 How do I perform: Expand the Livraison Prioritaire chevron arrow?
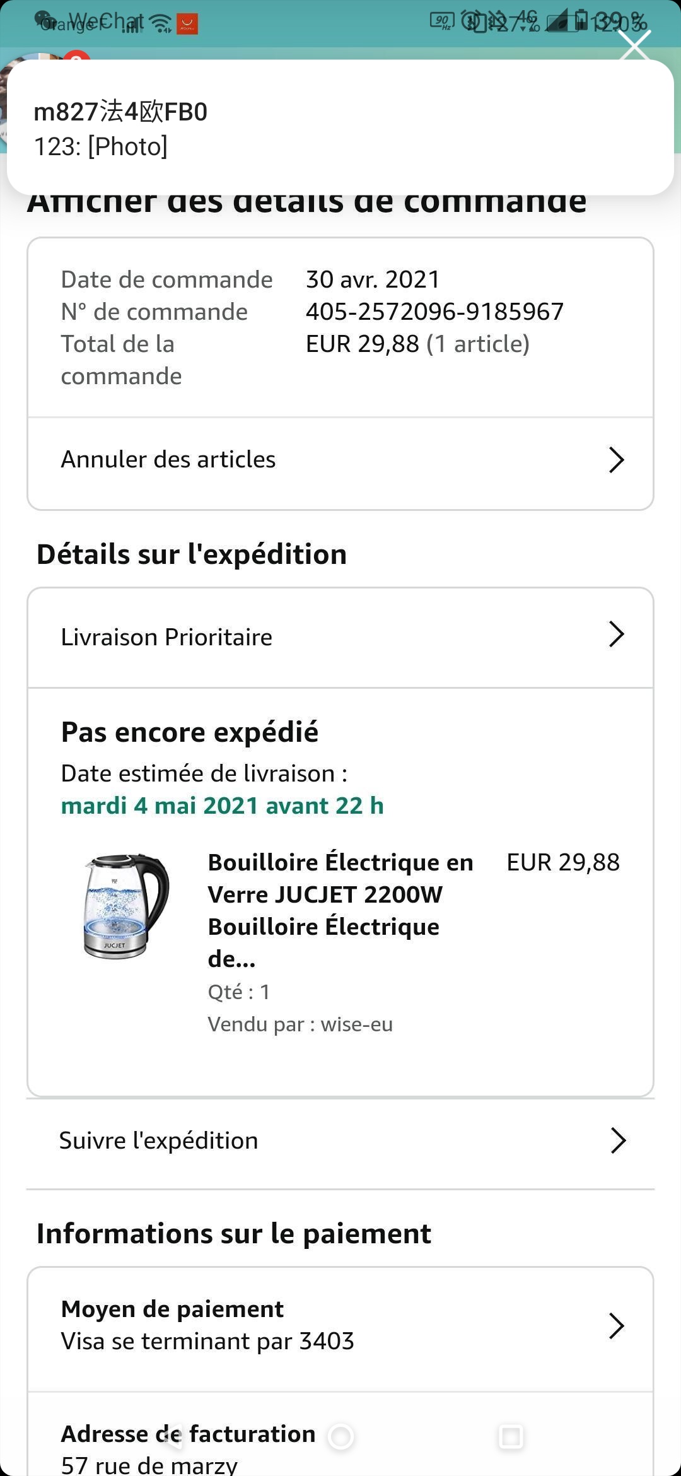616,635
